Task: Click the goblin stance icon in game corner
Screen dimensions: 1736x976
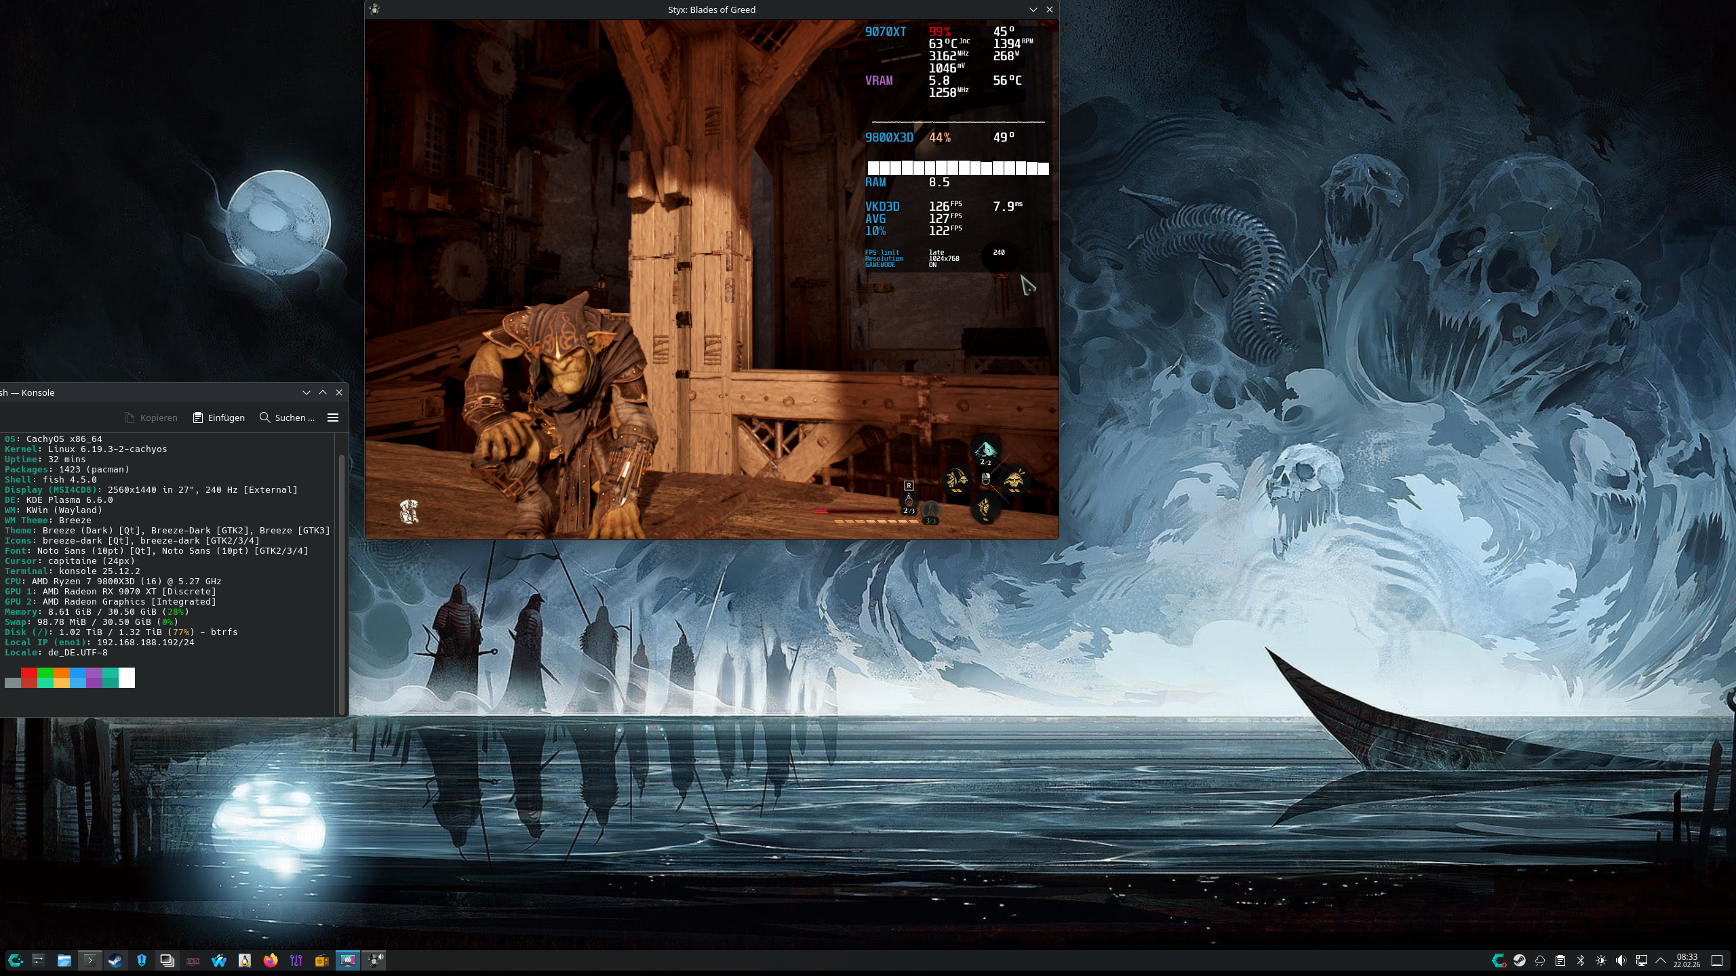Action: click(x=409, y=512)
